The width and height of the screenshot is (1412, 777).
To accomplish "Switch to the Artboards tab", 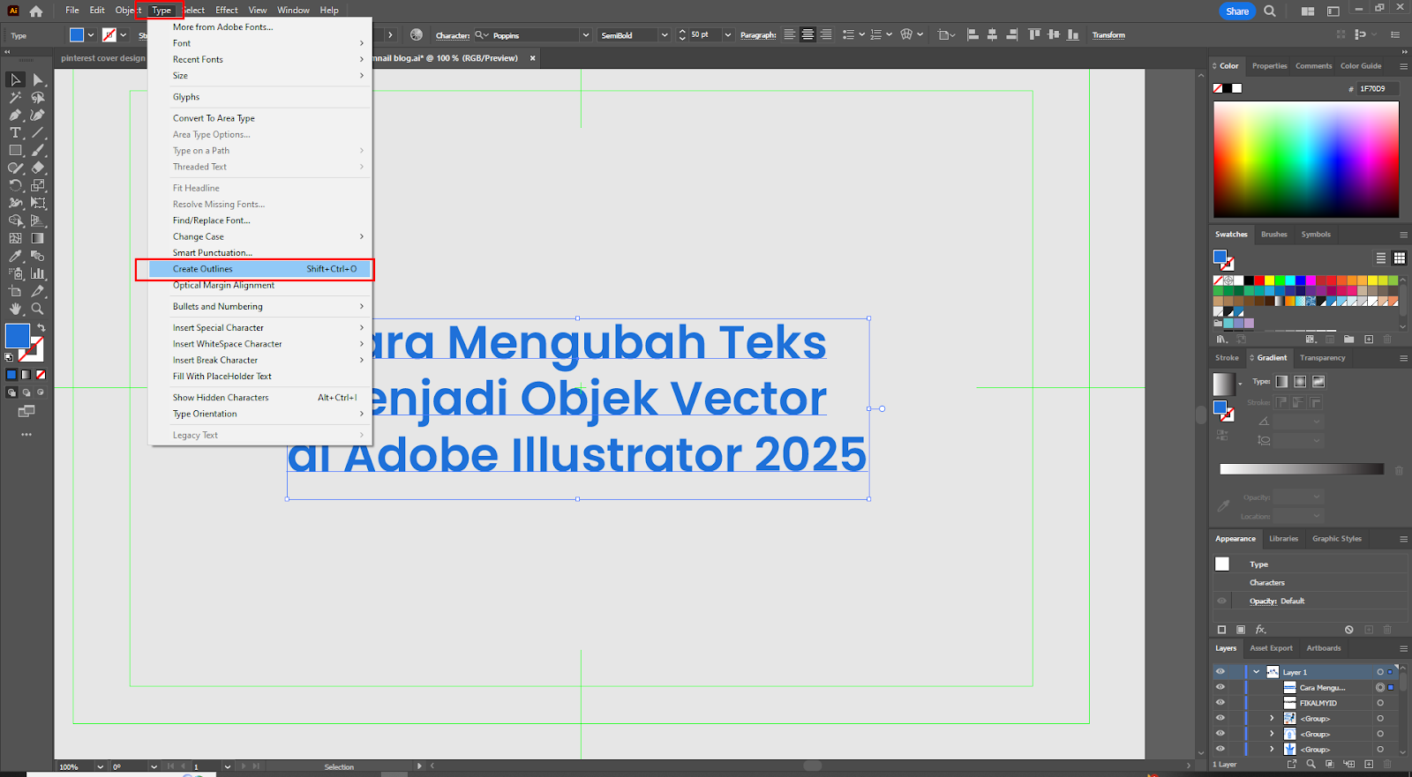I will pyautogui.click(x=1324, y=648).
